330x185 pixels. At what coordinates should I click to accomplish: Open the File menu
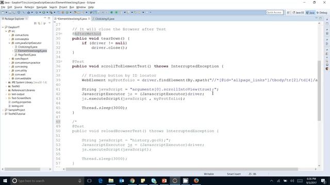(3, 7)
